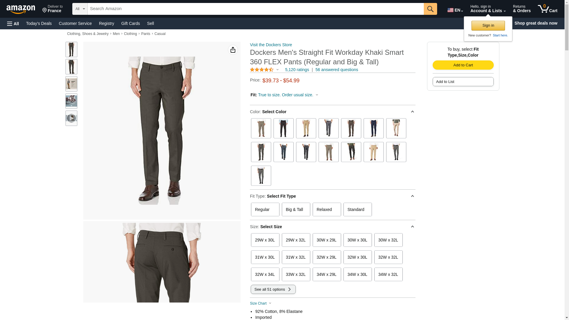The height and width of the screenshot is (320, 569).
Task: Open the search category All dropdown
Action: click(80, 9)
